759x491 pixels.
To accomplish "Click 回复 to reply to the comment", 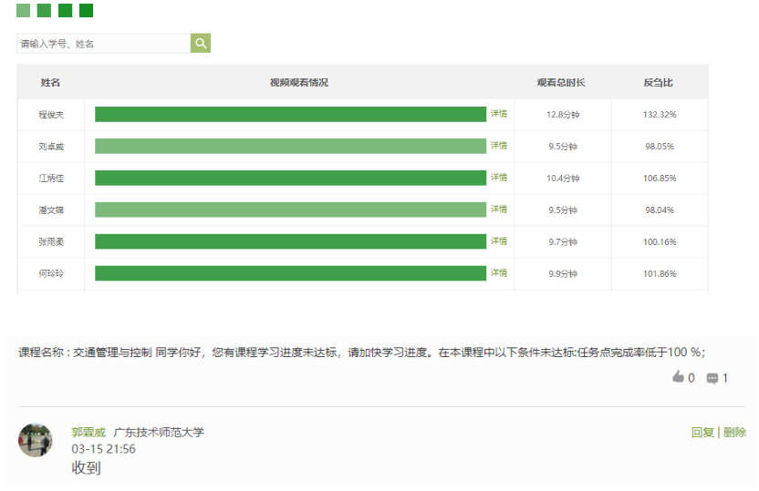I will (702, 433).
